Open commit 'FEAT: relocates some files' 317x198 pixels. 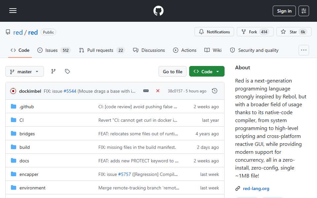pyautogui.click(x=138, y=134)
